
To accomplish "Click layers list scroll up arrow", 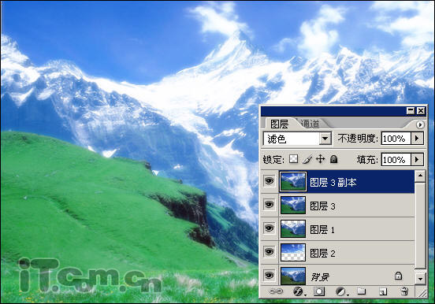I will point(420,176).
